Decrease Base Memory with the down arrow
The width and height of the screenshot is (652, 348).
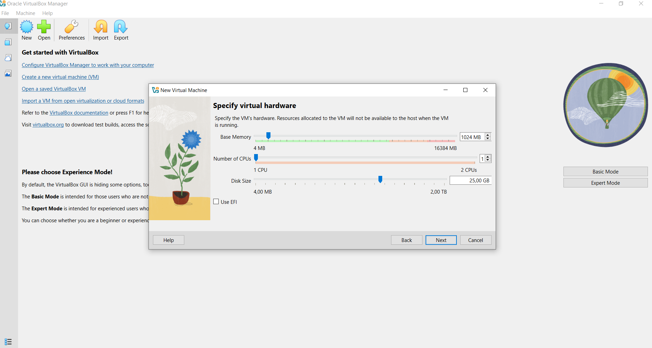(x=488, y=139)
